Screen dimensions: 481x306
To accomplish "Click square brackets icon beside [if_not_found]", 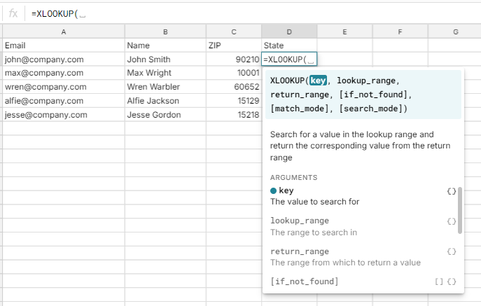I will point(438,281).
